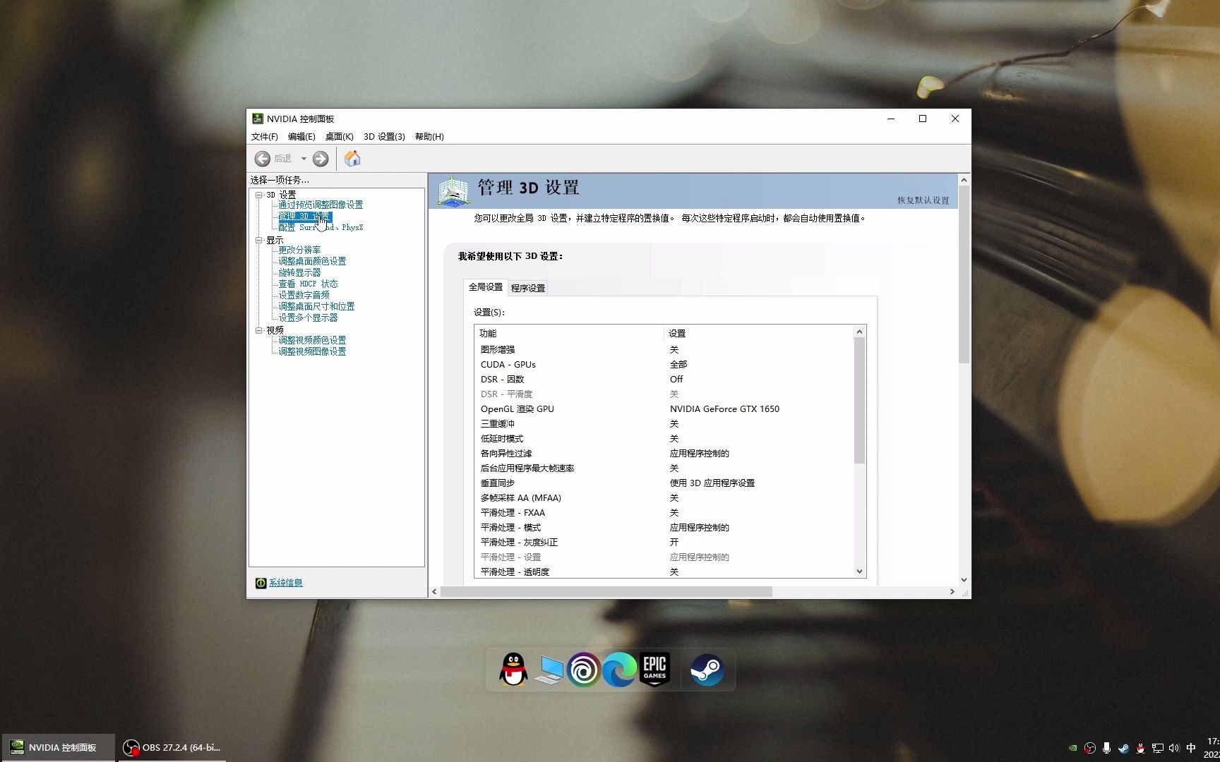This screenshot has height=762, width=1220.
Task: Launch Epic Games dock icon
Action: tap(654, 670)
